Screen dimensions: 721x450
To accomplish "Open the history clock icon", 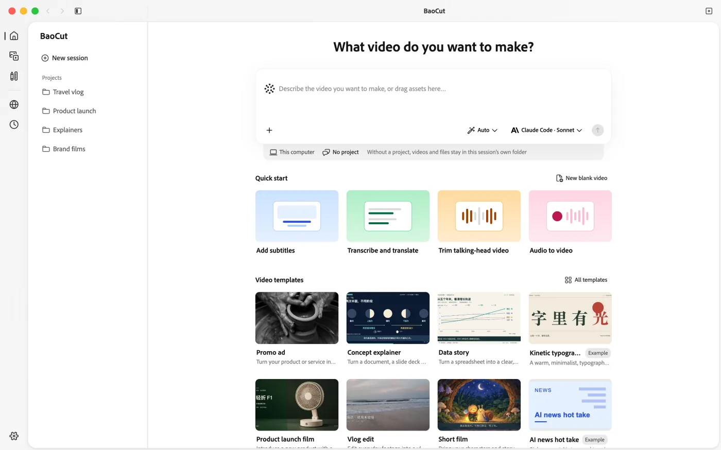I will point(14,124).
